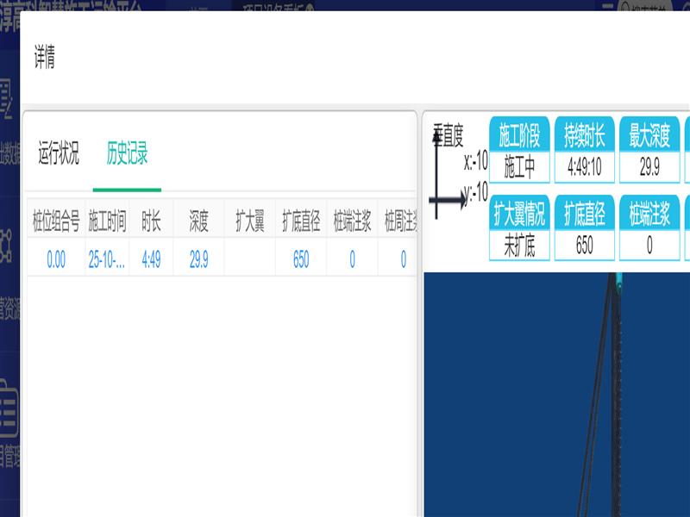Click the 深度 column header
The image size is (690, 517).
(198, 223)
